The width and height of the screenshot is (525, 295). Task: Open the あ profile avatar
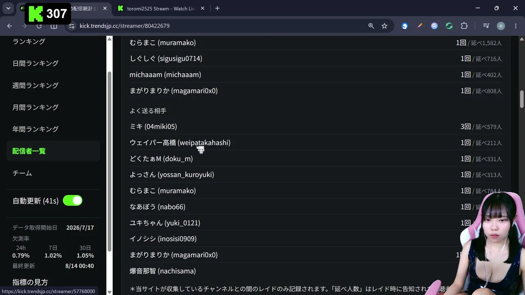(501, 26)
